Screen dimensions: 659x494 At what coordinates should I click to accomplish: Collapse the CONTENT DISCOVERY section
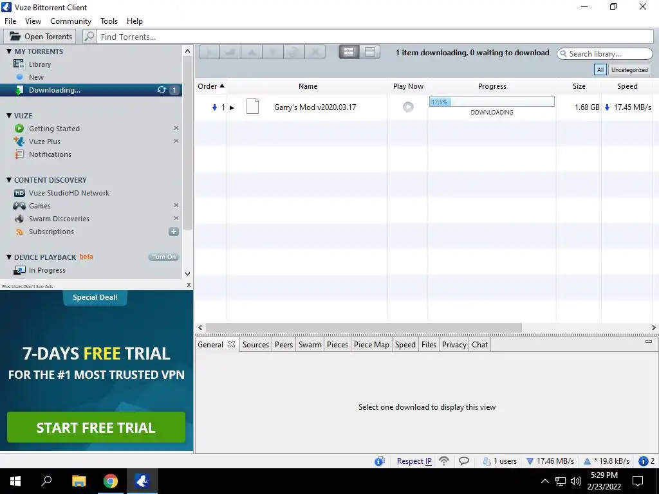click(x=9, y=180)
